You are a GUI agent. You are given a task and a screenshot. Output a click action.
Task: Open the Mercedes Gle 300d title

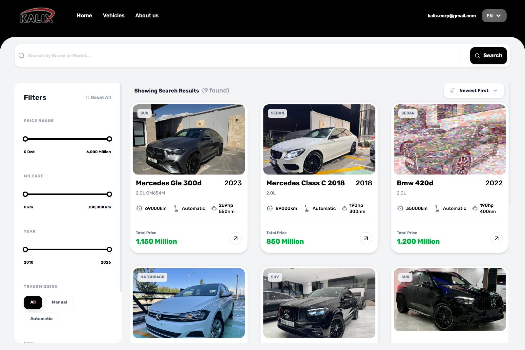[x=169, y=183]
